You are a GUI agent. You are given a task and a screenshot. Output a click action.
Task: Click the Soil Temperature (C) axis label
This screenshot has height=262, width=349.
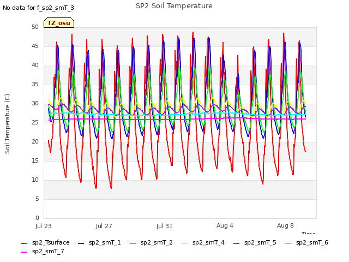7,124
